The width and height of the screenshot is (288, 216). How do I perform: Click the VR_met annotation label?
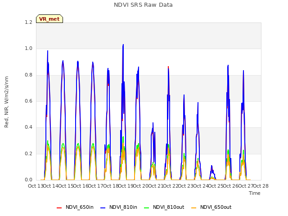click(49, 19)
